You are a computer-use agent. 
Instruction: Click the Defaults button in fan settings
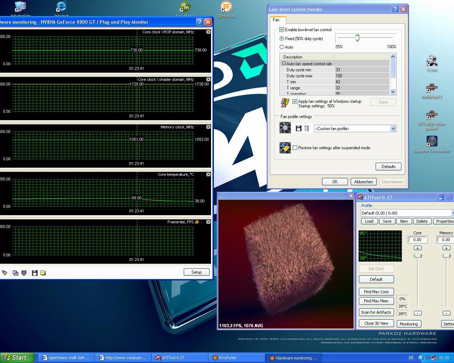388,167
